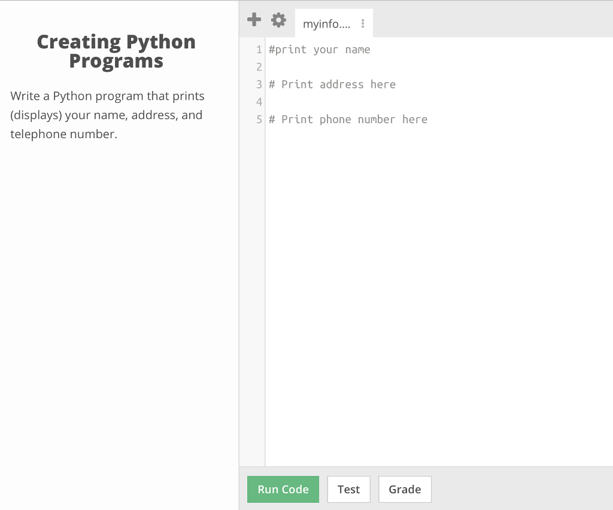Click line number 3 in the gutter

(258, 84)
